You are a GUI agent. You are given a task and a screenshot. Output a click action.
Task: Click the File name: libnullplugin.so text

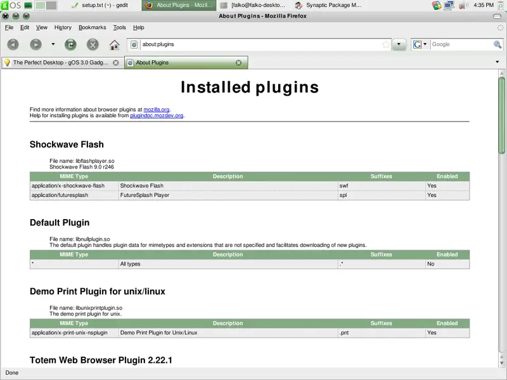pos(80,239)
